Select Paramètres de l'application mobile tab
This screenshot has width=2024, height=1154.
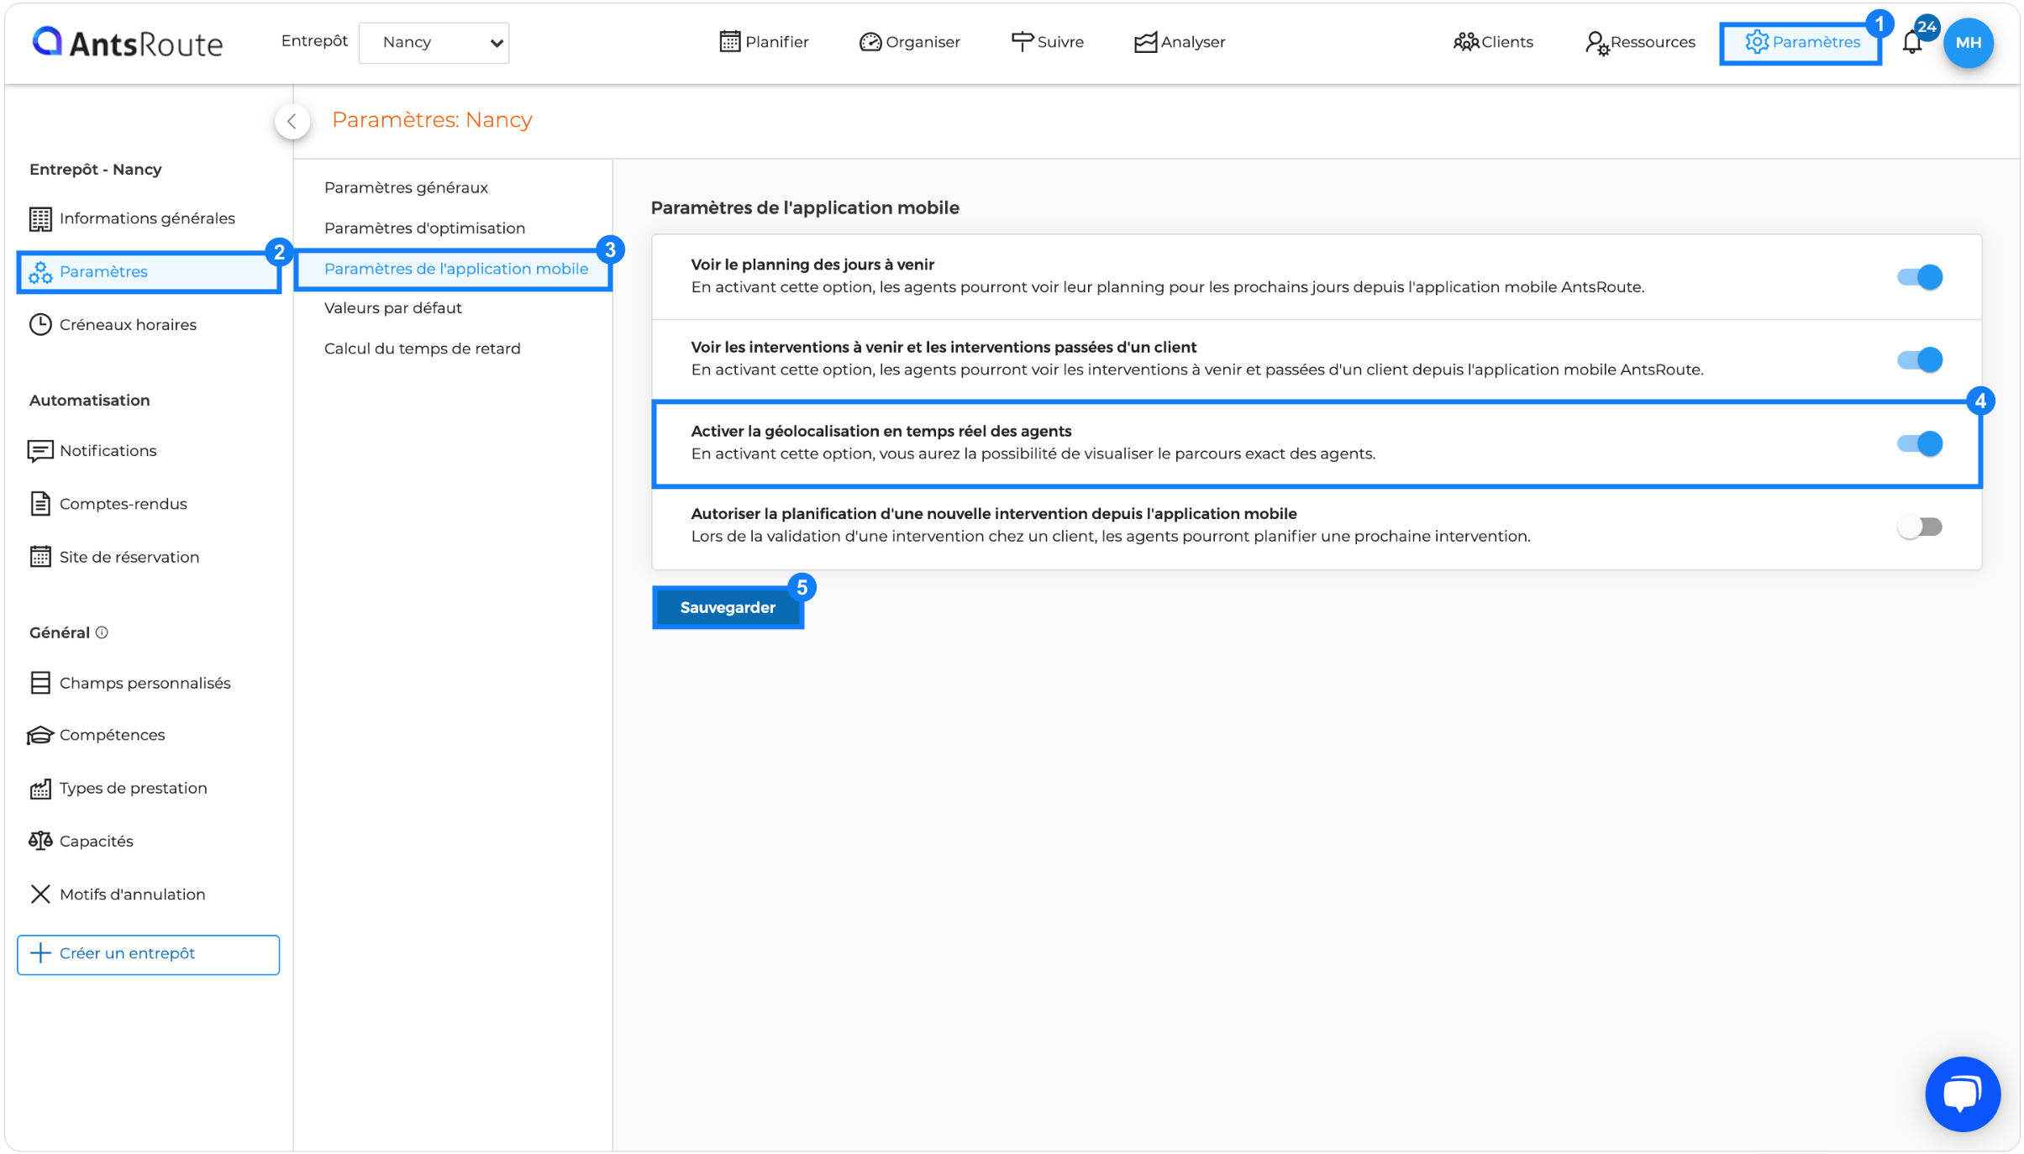tap(456, 269)
